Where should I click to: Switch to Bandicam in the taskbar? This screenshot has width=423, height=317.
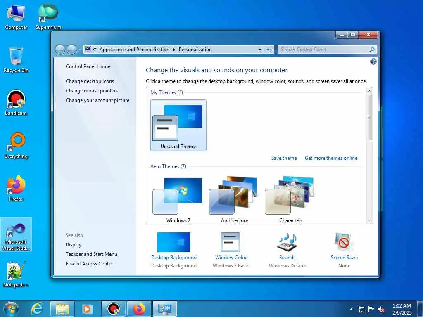pos(114,309)
